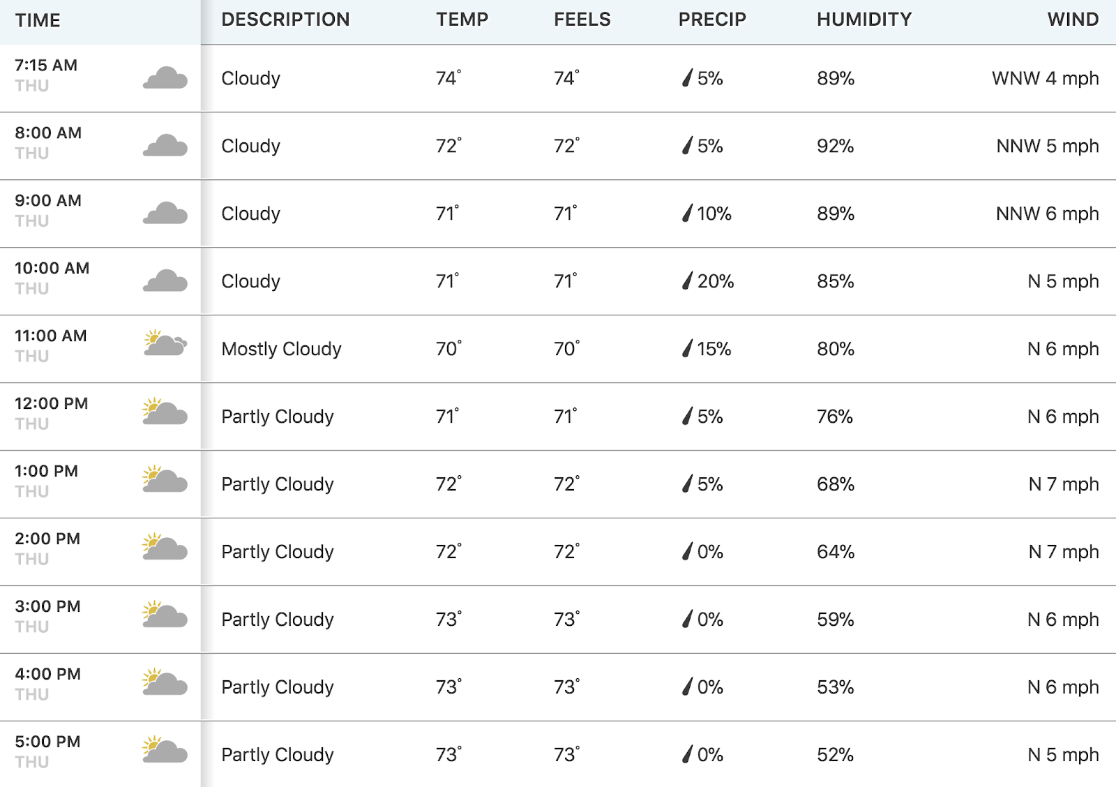Image resolution: width=1116 pixels, height=787 pixels.
Task: Click the partly cloudy icon at 3:00 PM
Action: (165, 615)
